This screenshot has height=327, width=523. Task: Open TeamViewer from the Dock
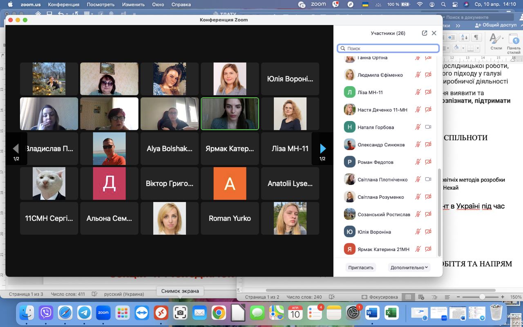[142, 313]
